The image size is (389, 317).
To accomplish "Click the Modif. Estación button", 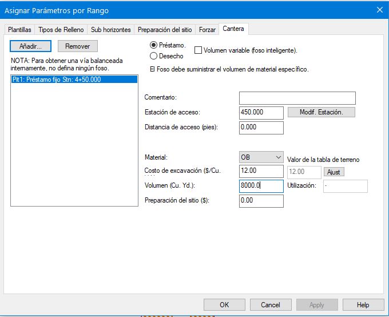I will tap(321, 112).
